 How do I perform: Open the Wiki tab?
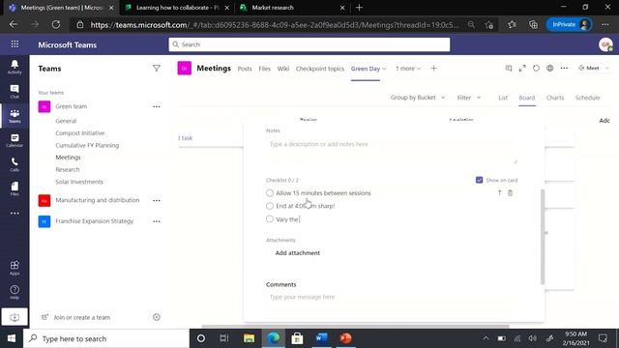(283, 69)
